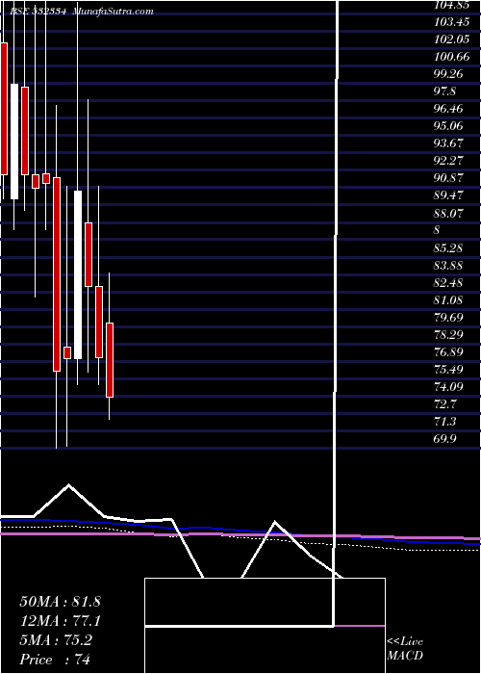This screenshot has width=481, height=674.
Task: Click the 104.85 price axis label
Action: point(449,5)
